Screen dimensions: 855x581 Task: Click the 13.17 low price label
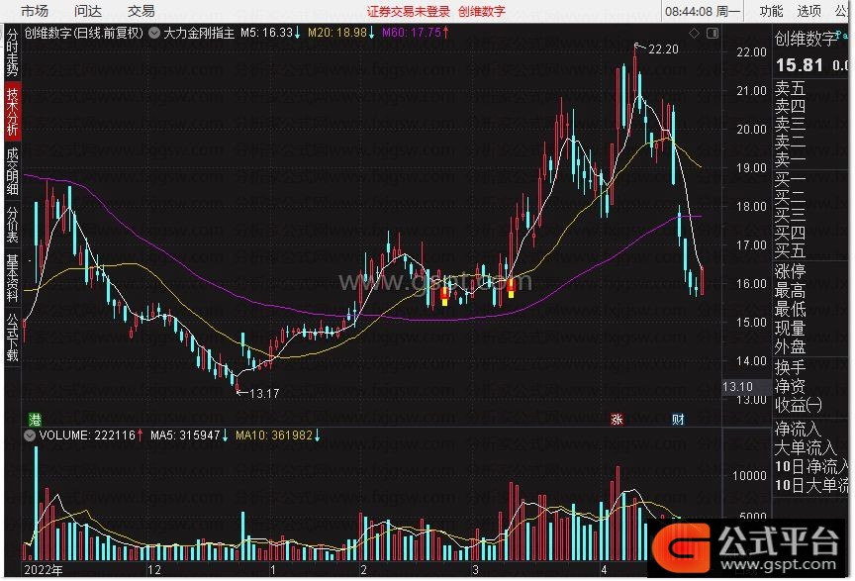(x=264, y=393)
